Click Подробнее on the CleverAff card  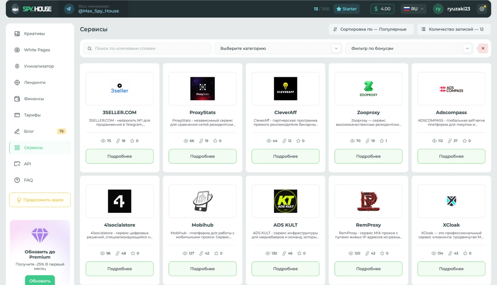286,156
